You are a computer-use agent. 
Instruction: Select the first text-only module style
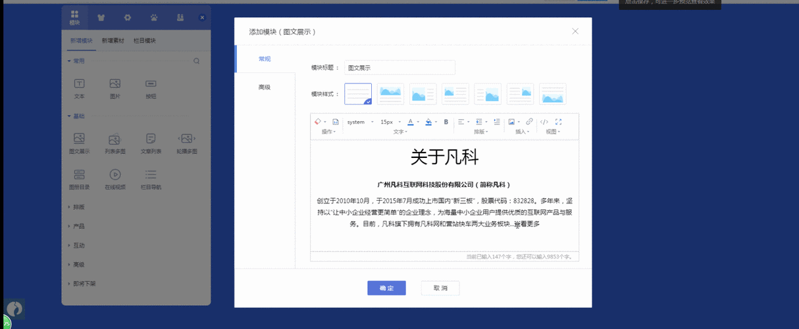(358, 94)
